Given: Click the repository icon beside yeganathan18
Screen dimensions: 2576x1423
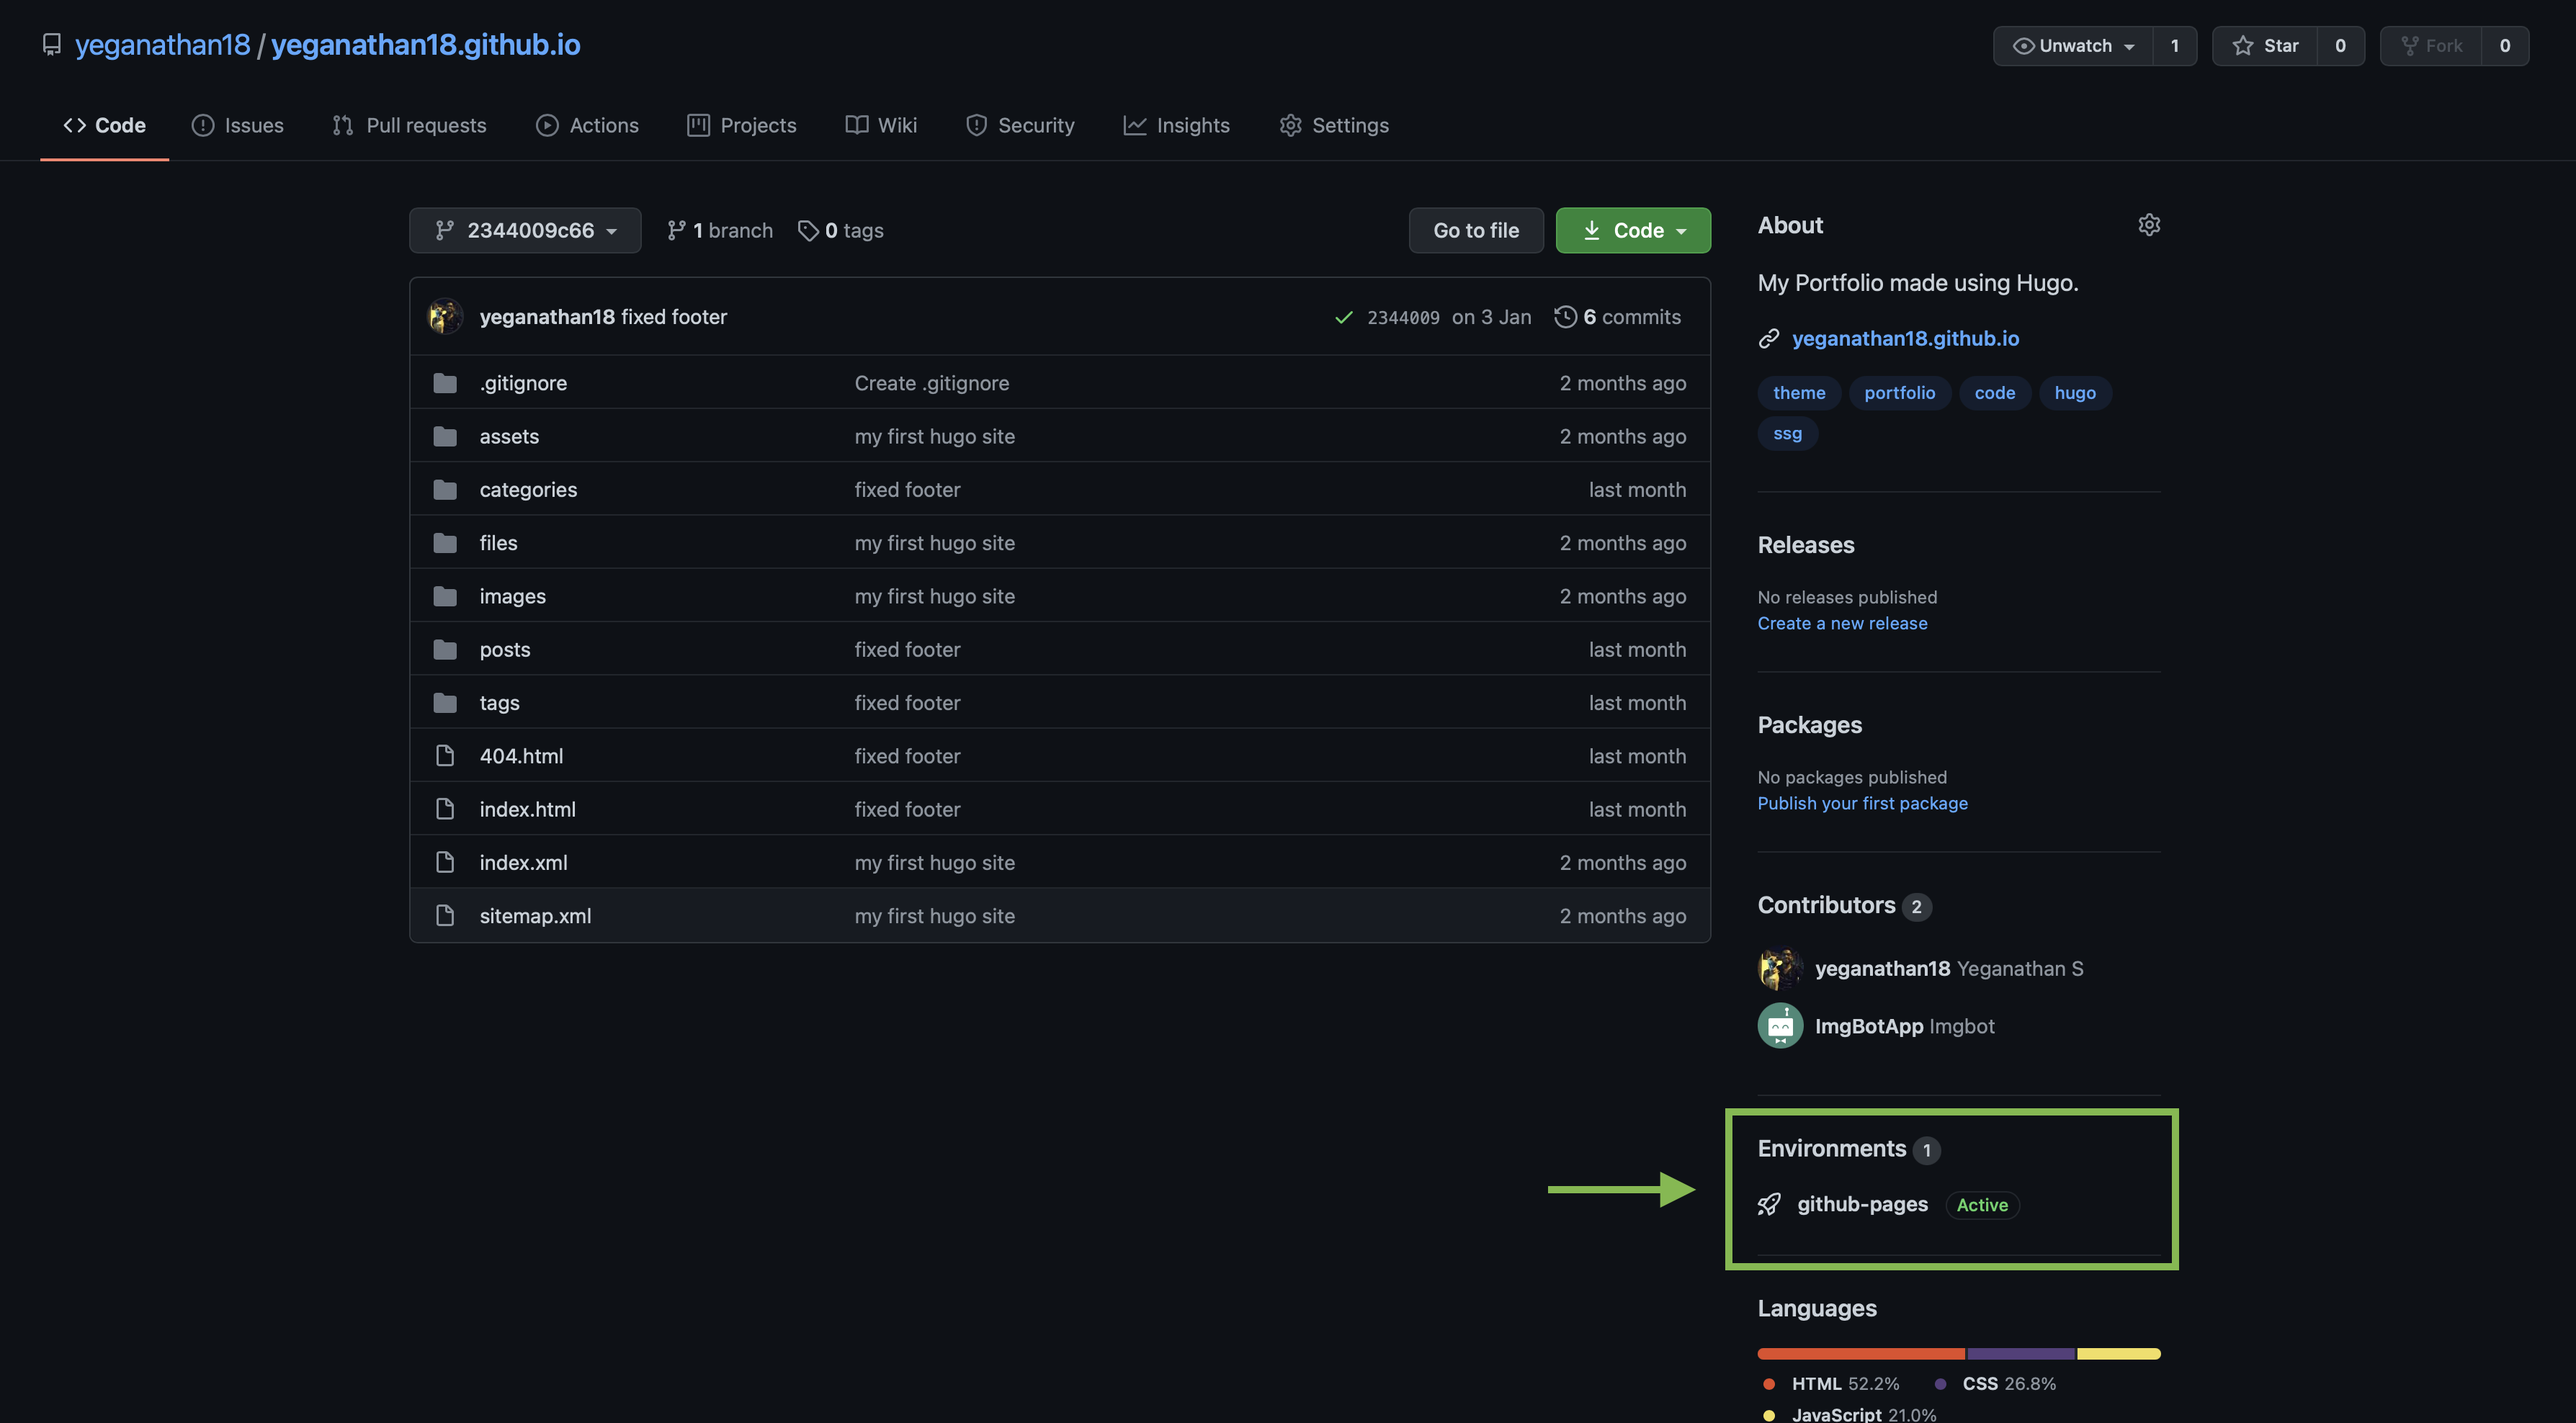Looking at the screenshot, I should click(x=52, y=45).
